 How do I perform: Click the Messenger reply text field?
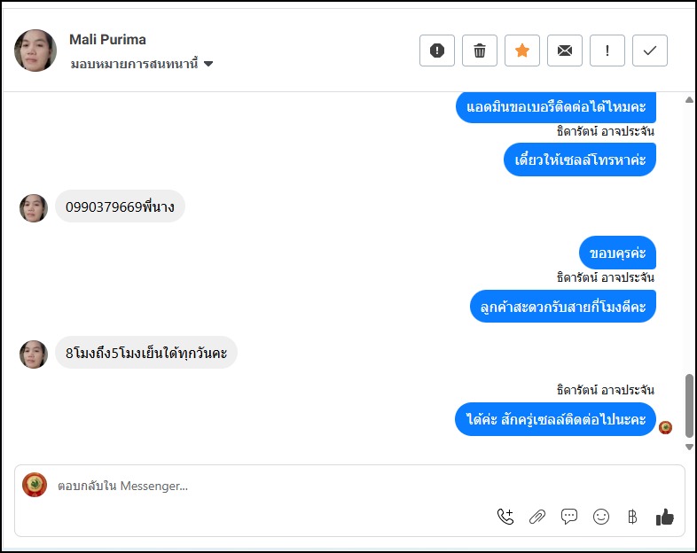click(266, 486)
